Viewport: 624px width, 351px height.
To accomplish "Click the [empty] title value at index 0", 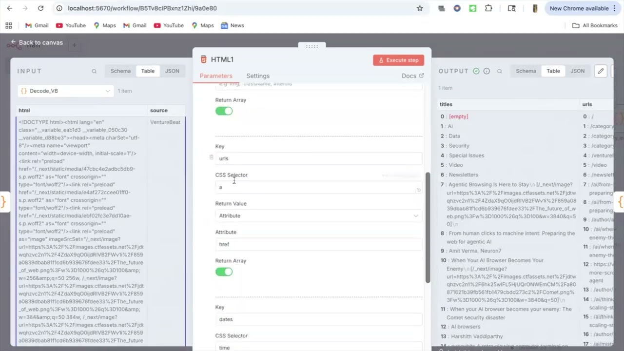I will click(458, 117).
